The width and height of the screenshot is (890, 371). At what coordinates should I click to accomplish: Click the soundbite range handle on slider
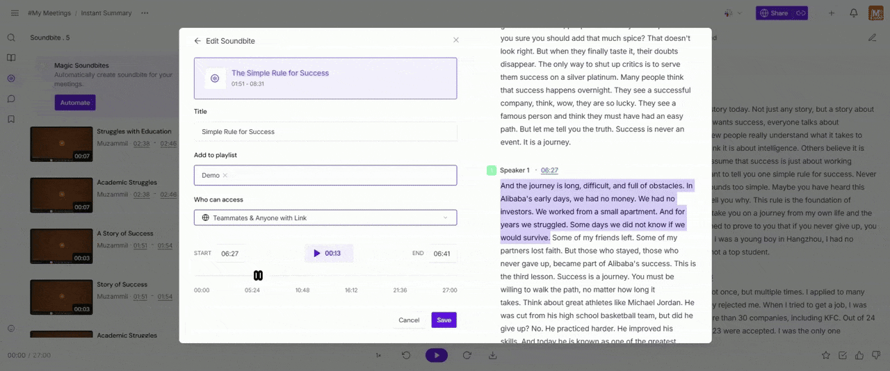click(258, 276)
